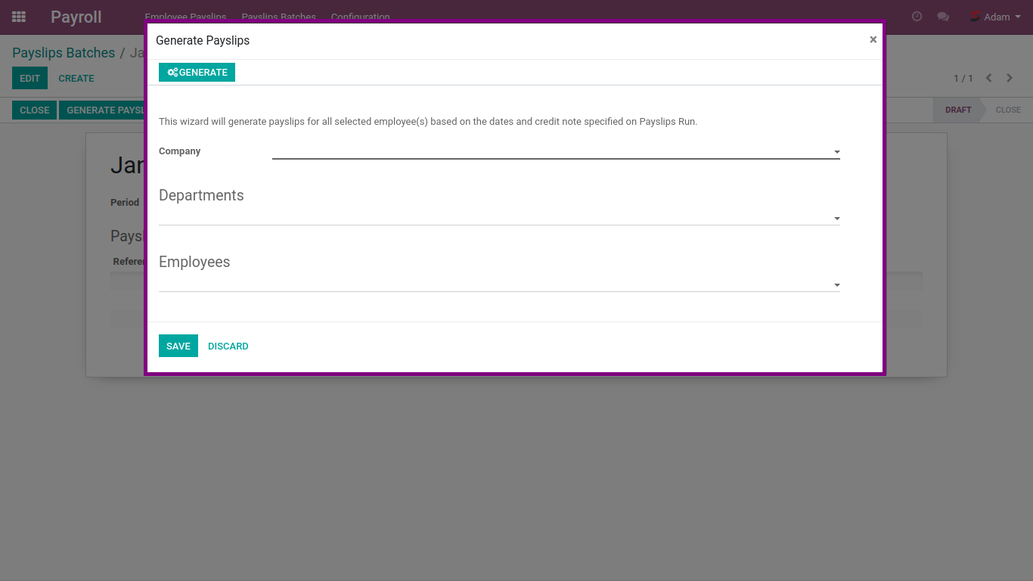Click the Generate button with gears icon
The height and width of the screenshot is (581, 1033).
197,73
